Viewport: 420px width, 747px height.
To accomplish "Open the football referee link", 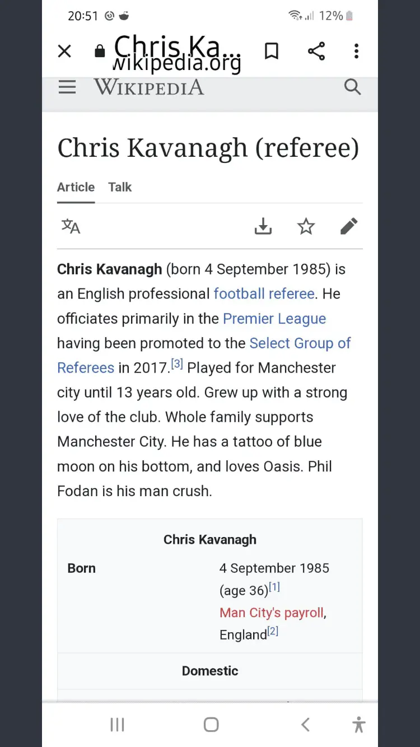I will [x=264, y=294].
